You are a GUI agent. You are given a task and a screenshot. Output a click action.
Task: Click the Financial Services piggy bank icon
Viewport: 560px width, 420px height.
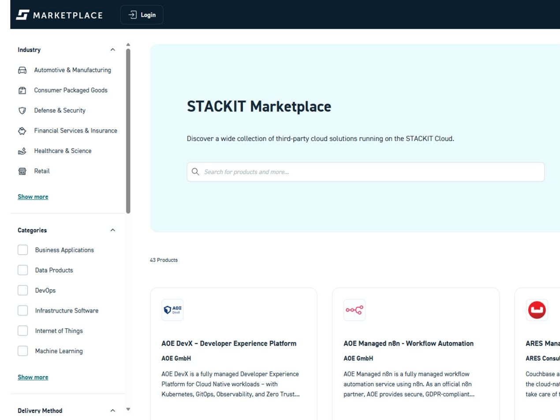(x=22, y=130)
